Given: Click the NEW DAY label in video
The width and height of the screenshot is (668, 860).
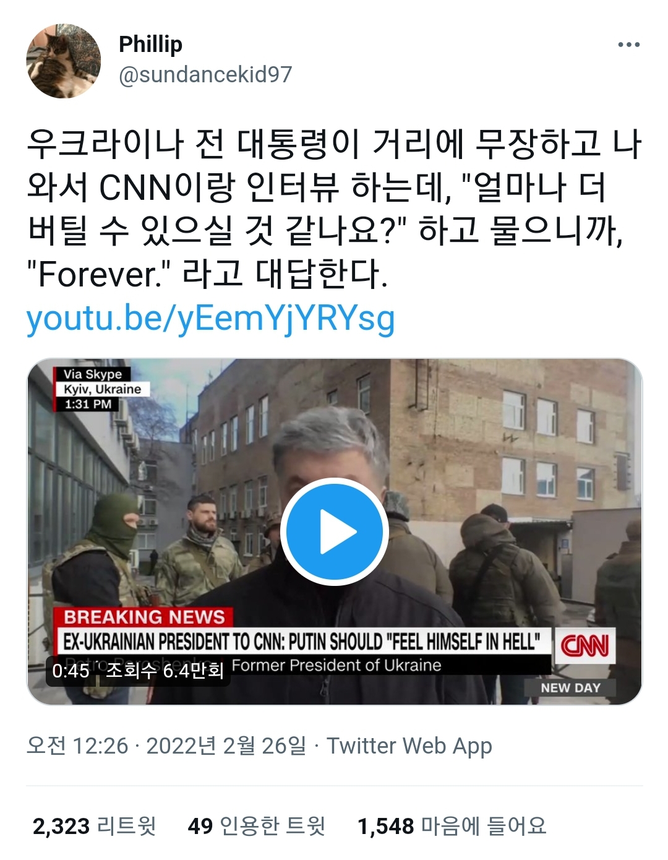Looking at the screenshot, I should 570,688.
